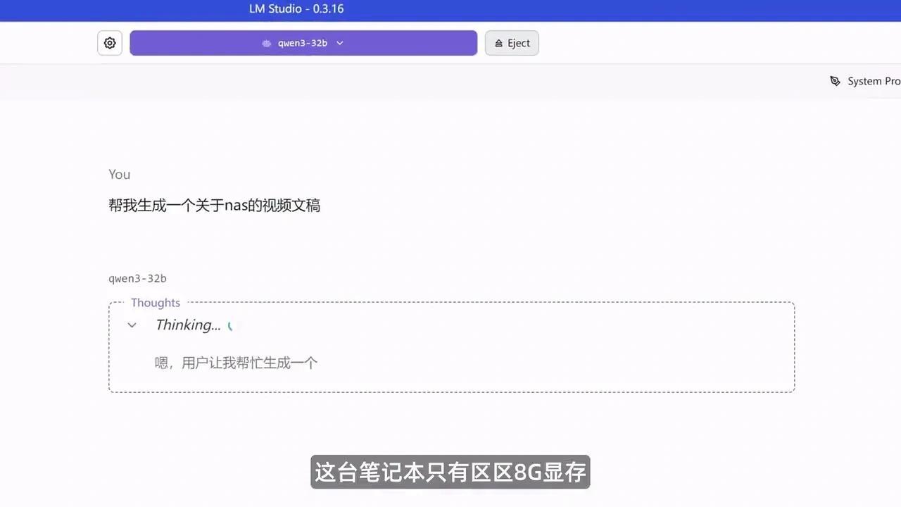Screen dimensions: 901x507
Task: Click the collapse chevron next to Thinking
Action: [132, 325]
